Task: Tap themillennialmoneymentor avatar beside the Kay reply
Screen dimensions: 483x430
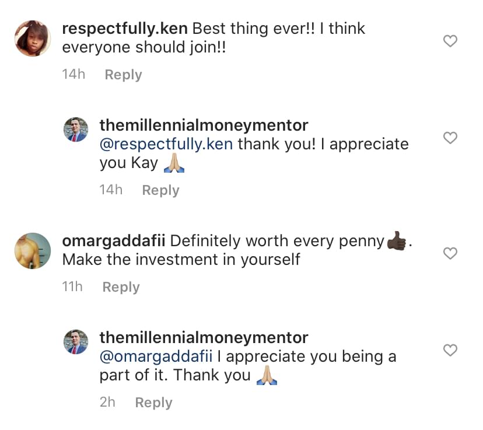Action: click(x=76, y=130)
